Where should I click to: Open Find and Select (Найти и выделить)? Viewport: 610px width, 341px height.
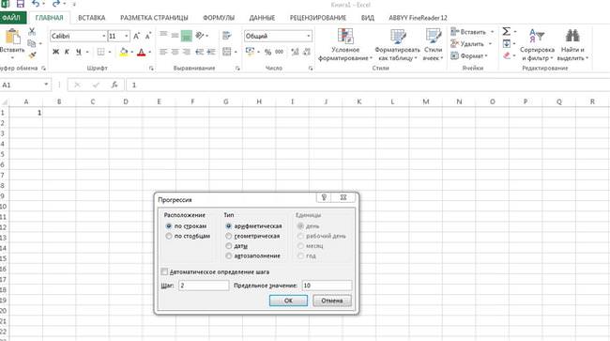572,45
